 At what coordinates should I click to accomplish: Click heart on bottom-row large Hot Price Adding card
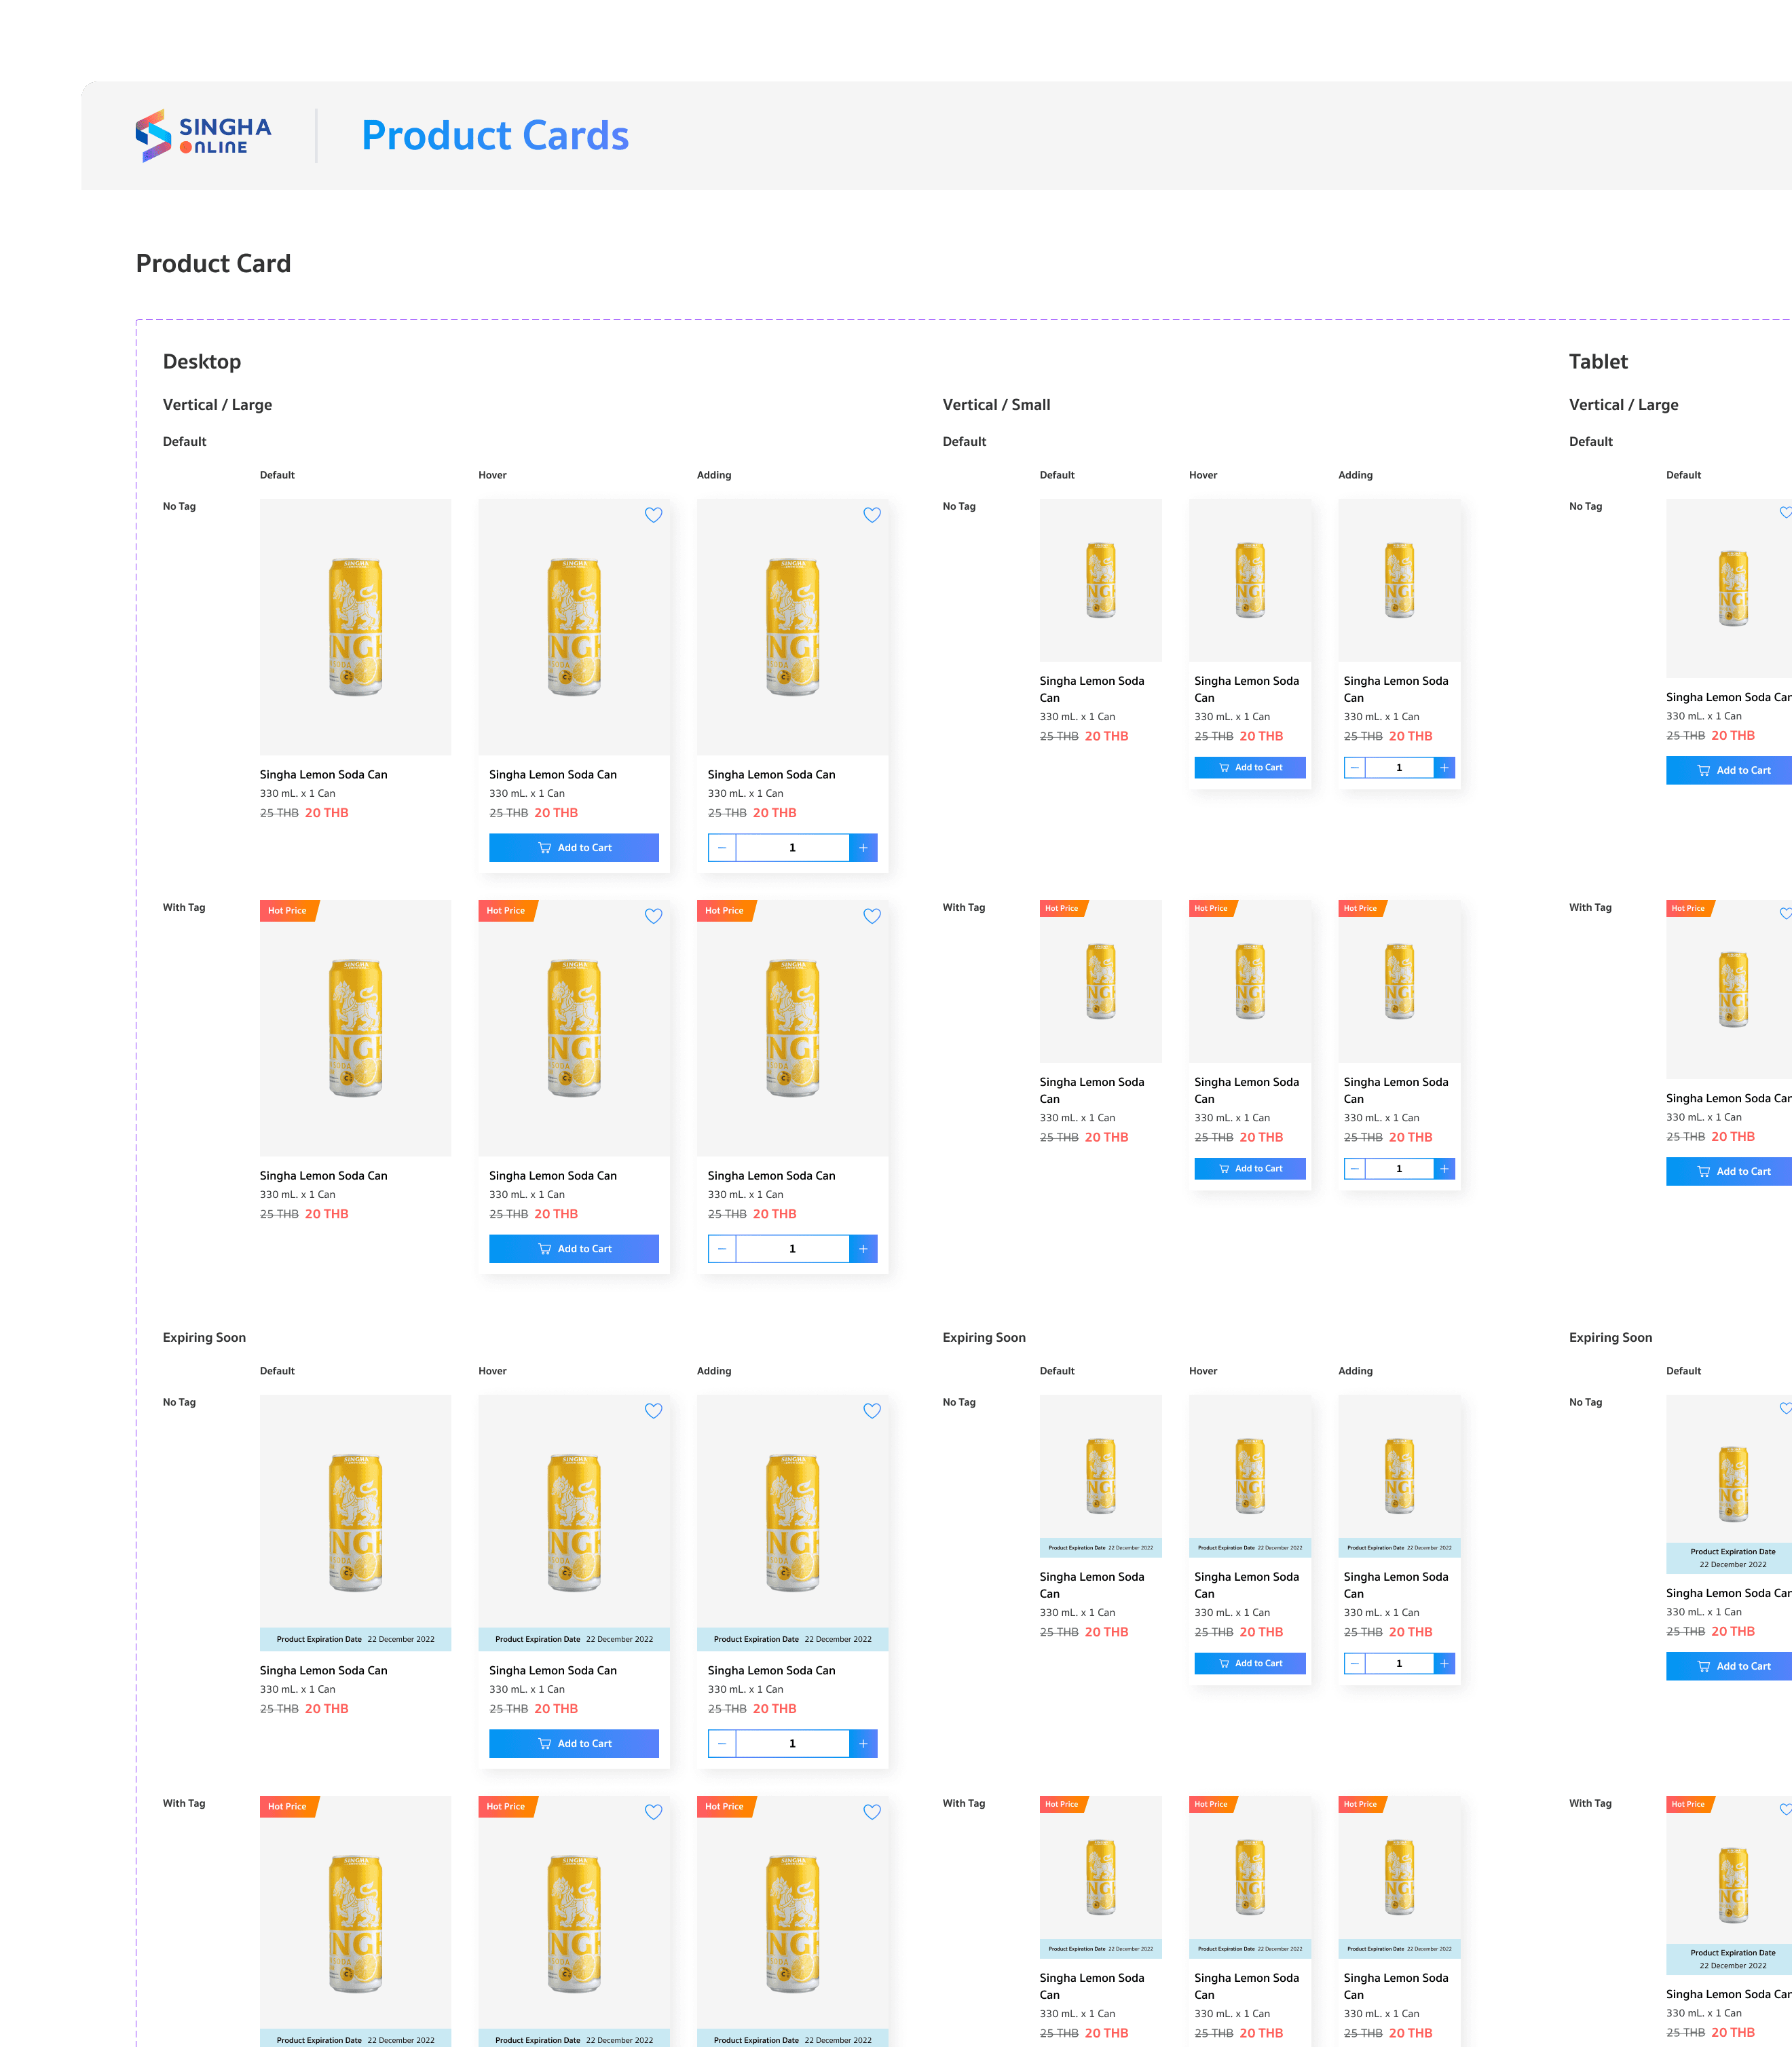871,1812
